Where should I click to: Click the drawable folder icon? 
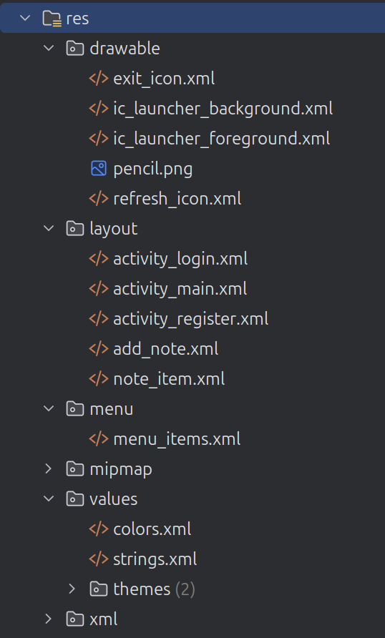point(75,49)
